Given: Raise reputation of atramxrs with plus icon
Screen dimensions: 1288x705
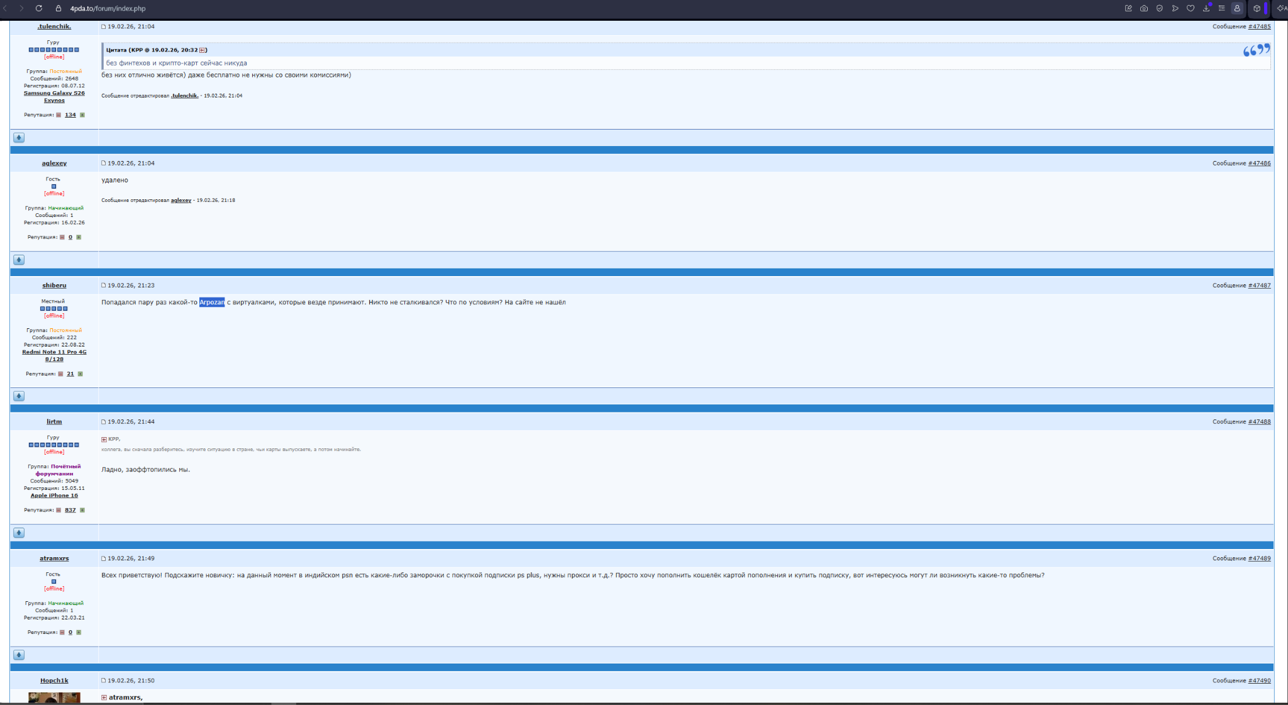Looking at the screenshot, I should (x=79, y=632).
